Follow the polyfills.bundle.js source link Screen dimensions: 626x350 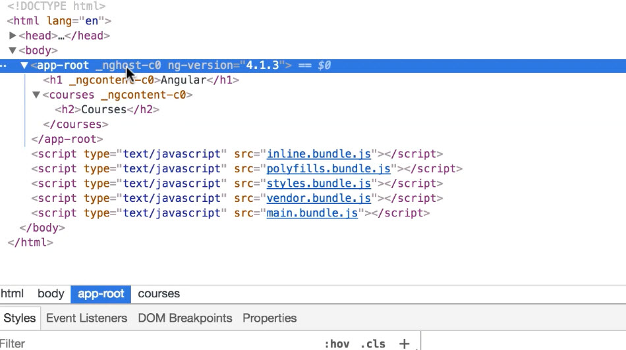coord(329,169)
